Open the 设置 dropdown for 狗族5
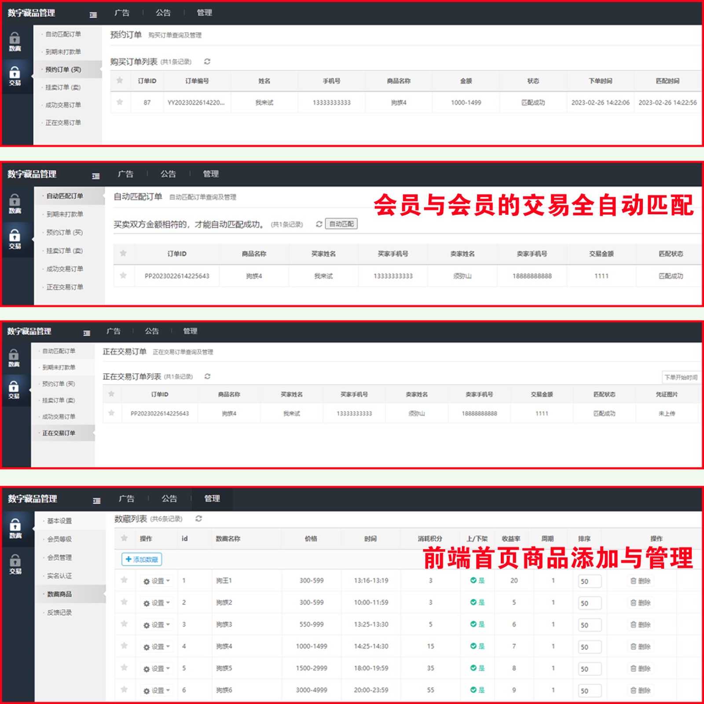Screen dimensions: 704x704 (157, 669)
